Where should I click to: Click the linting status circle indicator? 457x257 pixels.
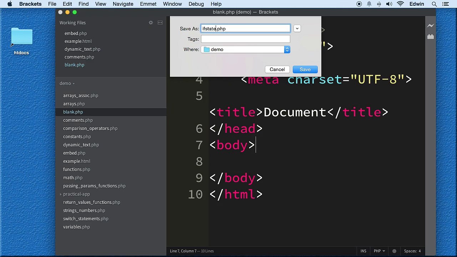394,251
